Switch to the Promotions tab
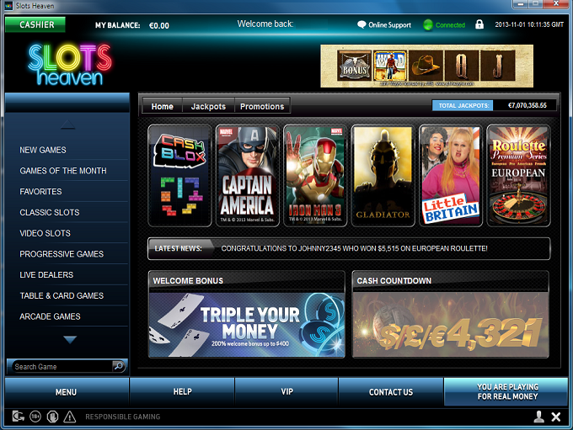 pyautogui.click(x=262, y=106)
